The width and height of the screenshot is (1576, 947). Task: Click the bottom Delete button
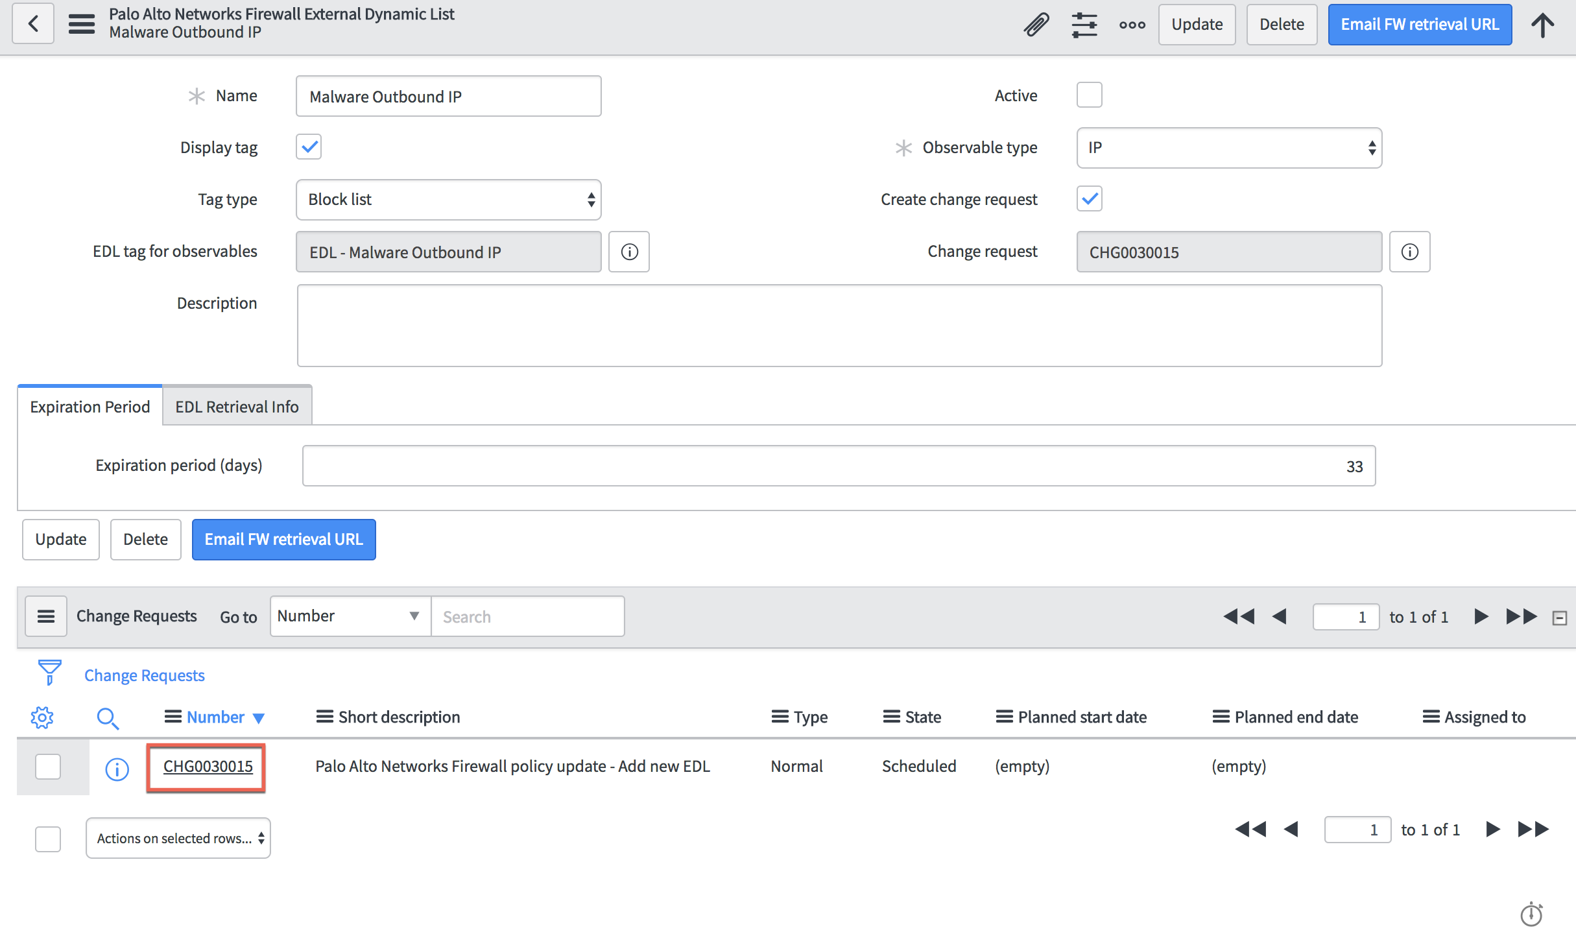pyautogui.click(x=146, y=540)
